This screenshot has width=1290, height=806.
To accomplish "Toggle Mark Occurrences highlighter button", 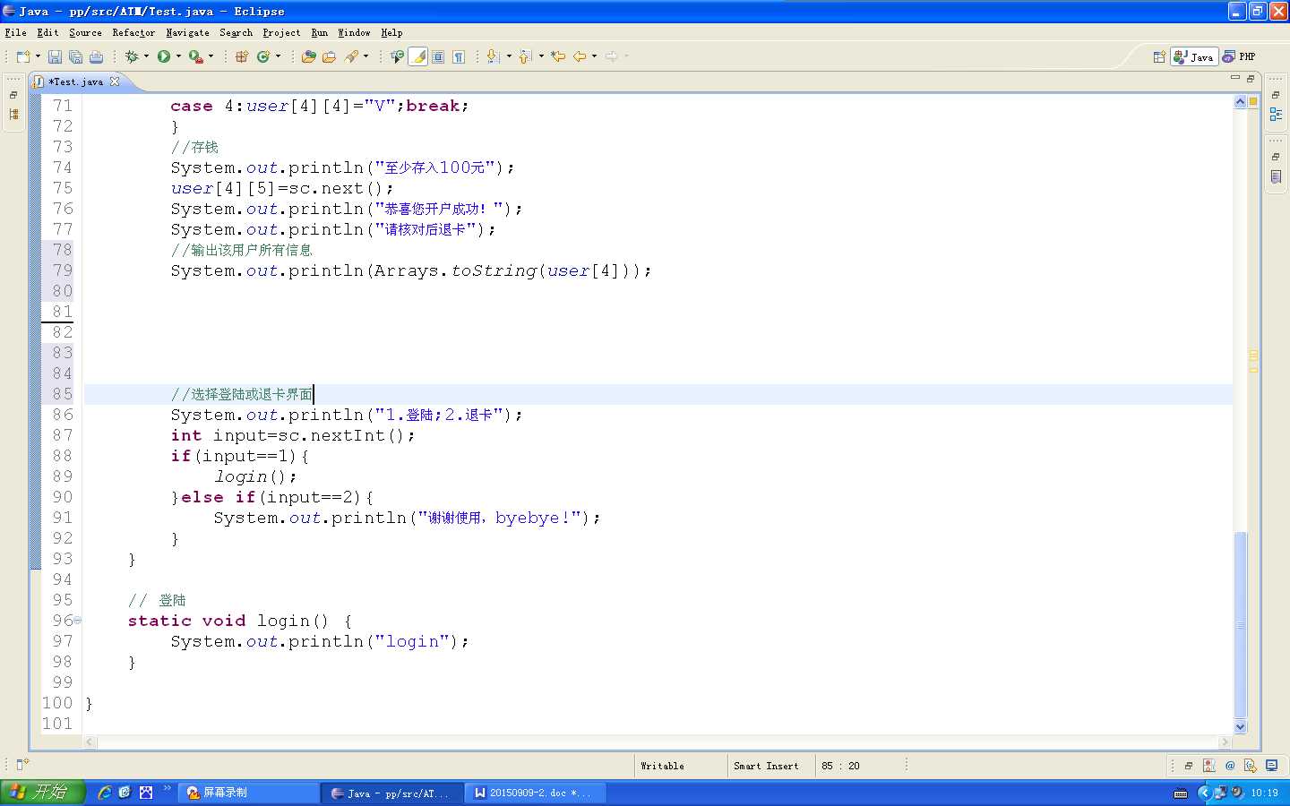I will click(418, 56).
